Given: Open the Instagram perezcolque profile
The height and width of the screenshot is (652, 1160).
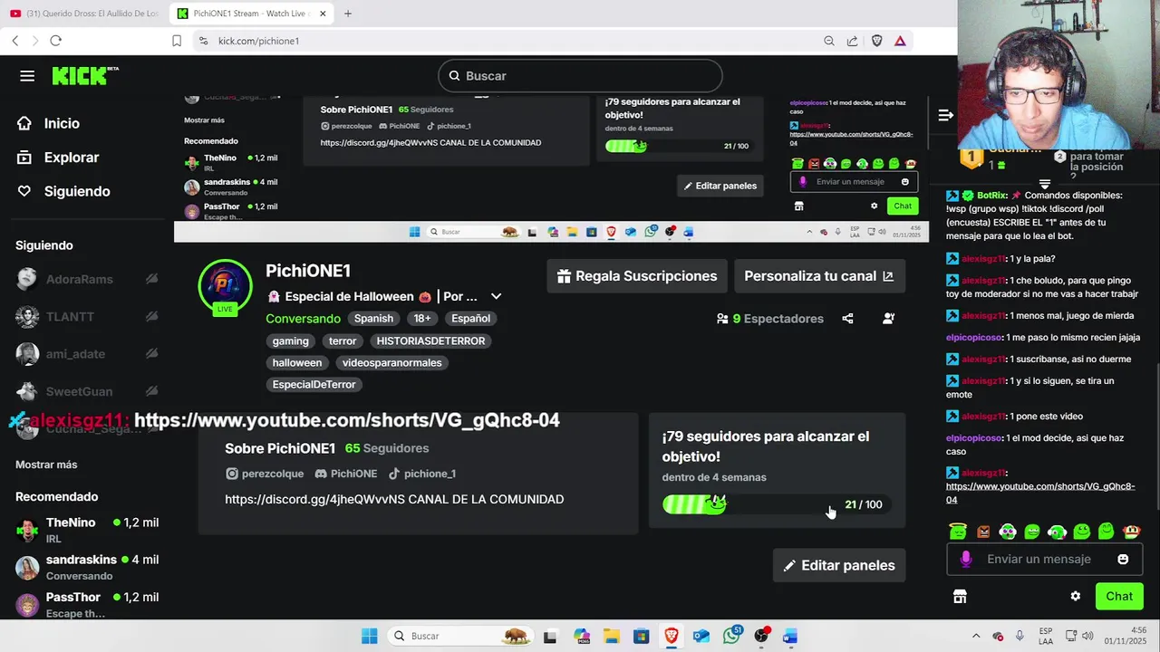Looking at the screenshot, I should (265, 474).
